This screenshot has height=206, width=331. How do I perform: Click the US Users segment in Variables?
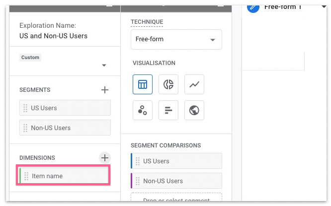(x=65, y=108)
